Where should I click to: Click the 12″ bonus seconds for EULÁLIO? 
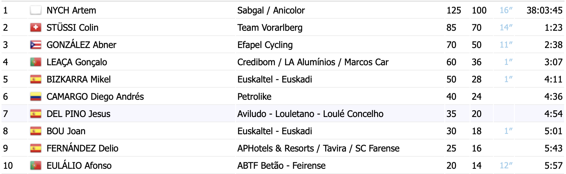pyautogui.click(x=507, y=166)
